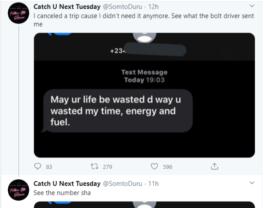The height and width of the screenshot is (208, 264).
Task: Open the 11h timestamp link
Action: pyautogui.click(x=153, y=184)
